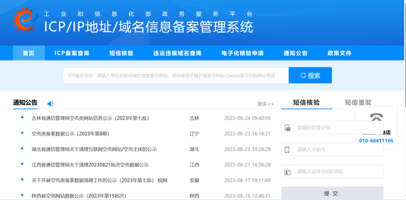
Task: Click the mobile phone field icon
Action: [x=287, y=149]
